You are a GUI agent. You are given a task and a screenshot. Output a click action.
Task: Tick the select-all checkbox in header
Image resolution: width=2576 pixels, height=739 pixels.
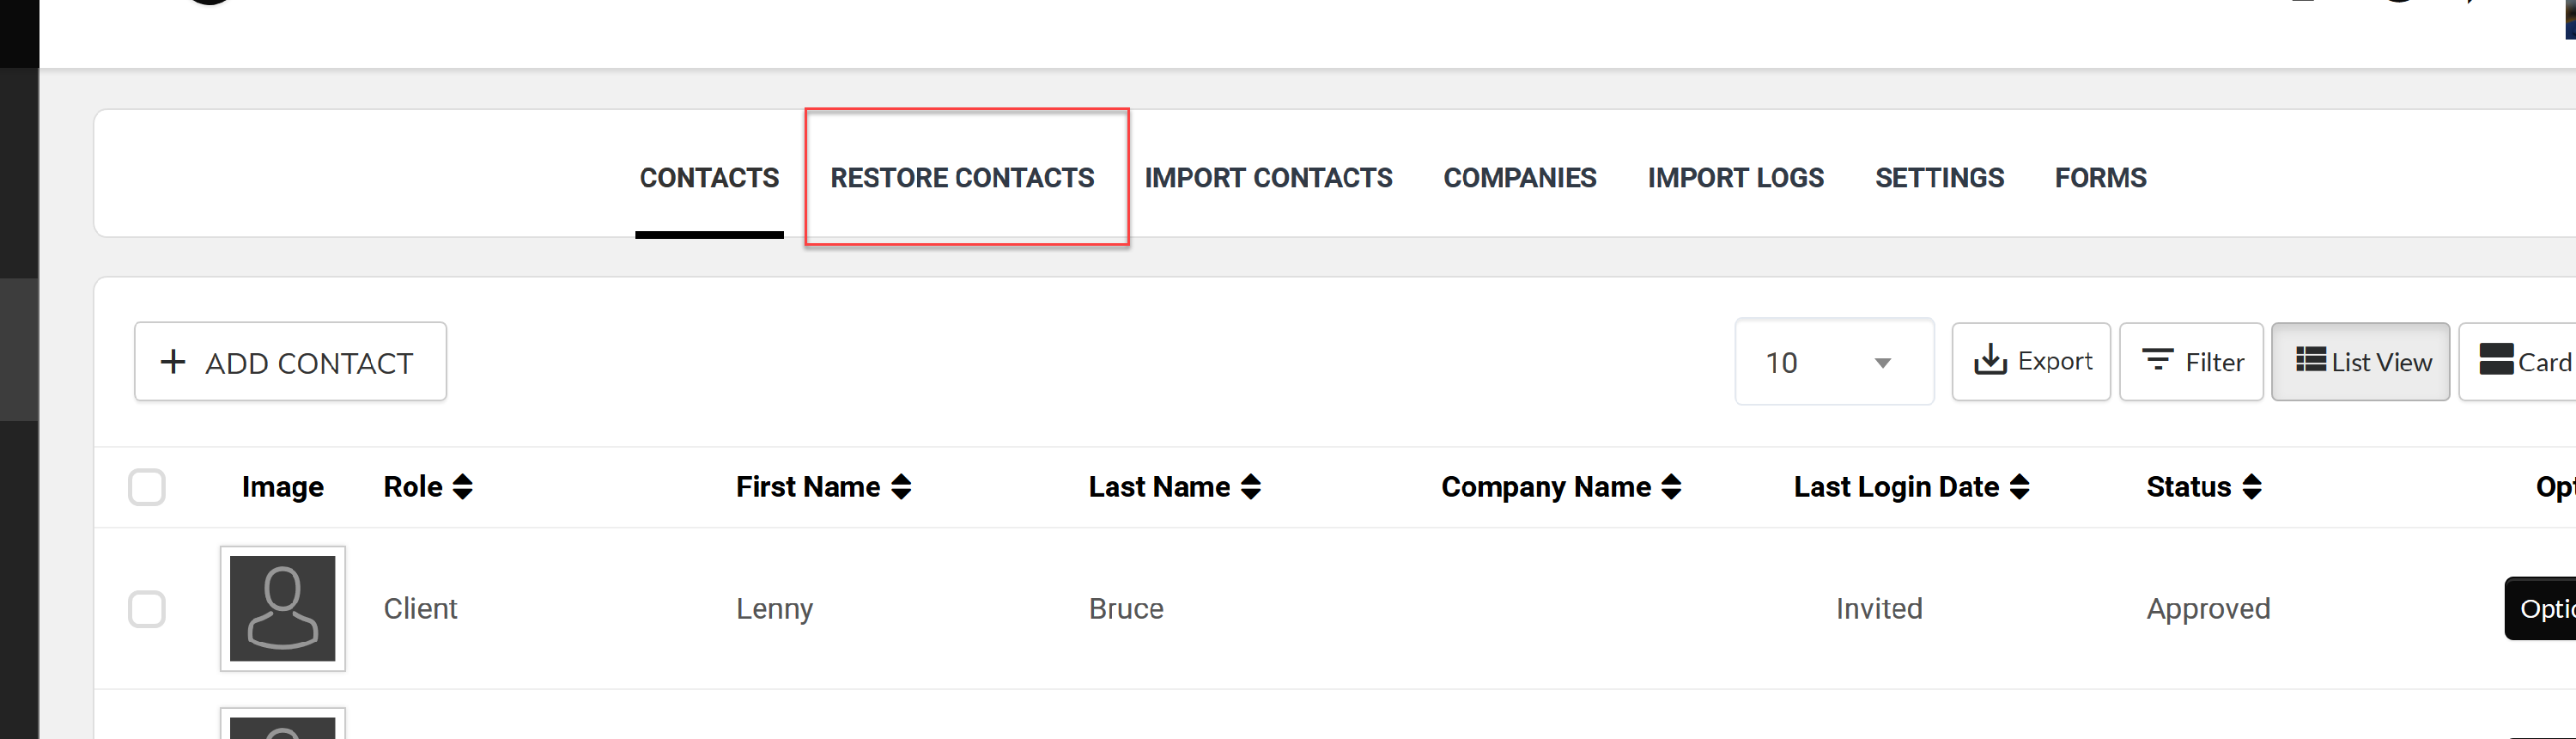(147, 488)
